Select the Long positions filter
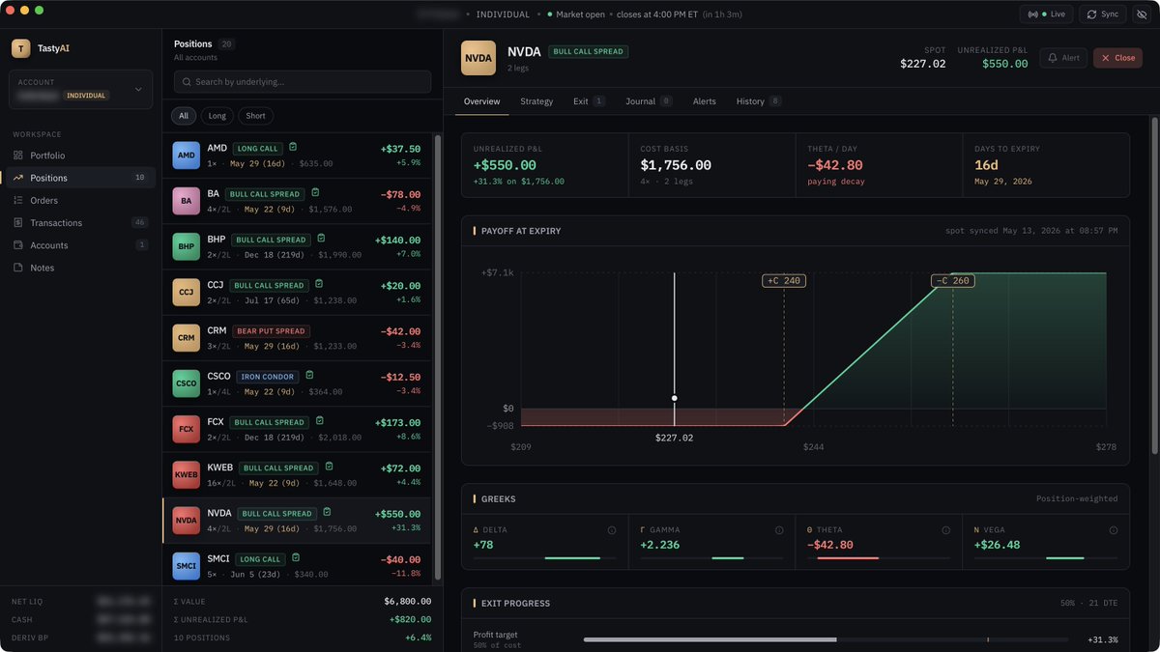Viewport: 1160px width, 652px height. 217,116
